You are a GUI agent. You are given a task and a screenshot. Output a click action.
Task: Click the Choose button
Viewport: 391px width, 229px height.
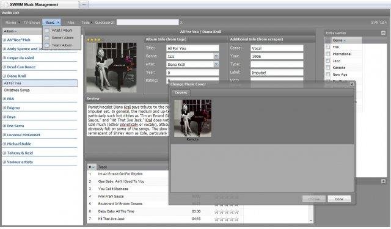tap(313, 199)
